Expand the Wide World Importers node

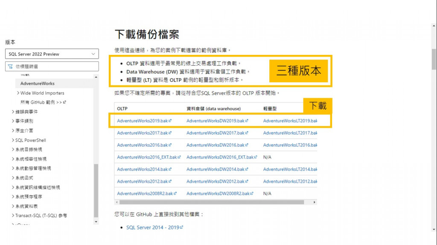tap(18, 93)
